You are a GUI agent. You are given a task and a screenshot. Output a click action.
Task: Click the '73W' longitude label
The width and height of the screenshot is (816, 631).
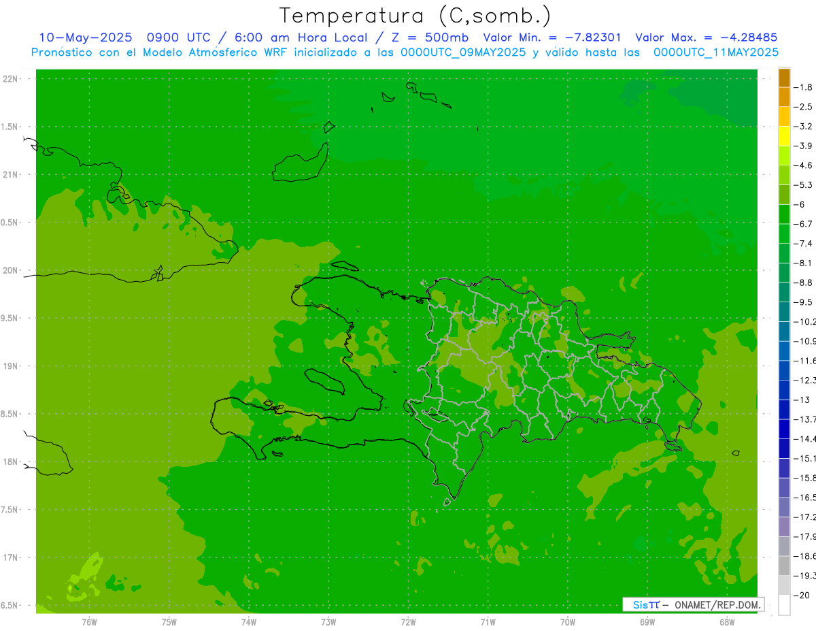(x=328, y=622)
